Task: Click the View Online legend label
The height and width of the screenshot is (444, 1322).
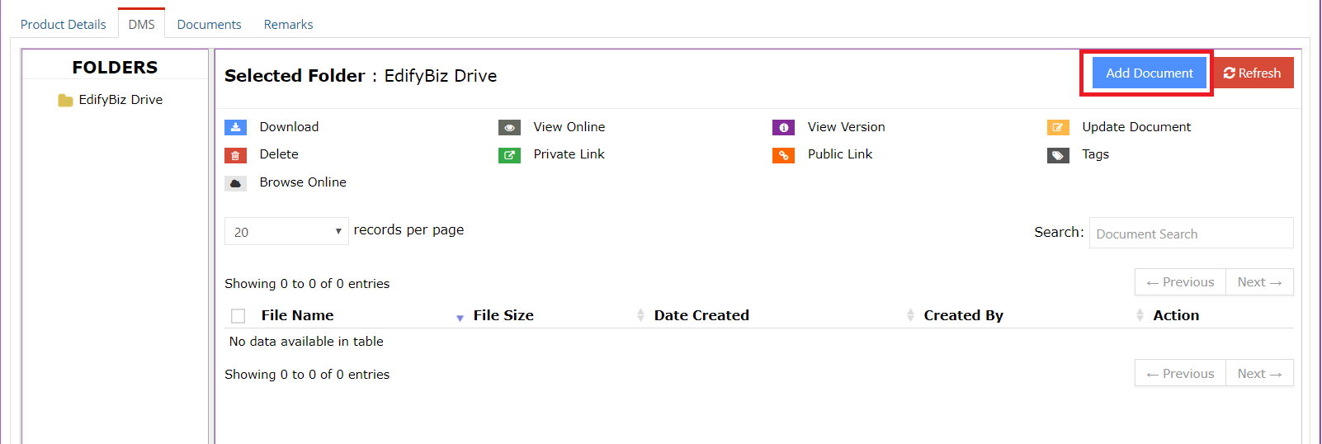Action: [569, 127]
